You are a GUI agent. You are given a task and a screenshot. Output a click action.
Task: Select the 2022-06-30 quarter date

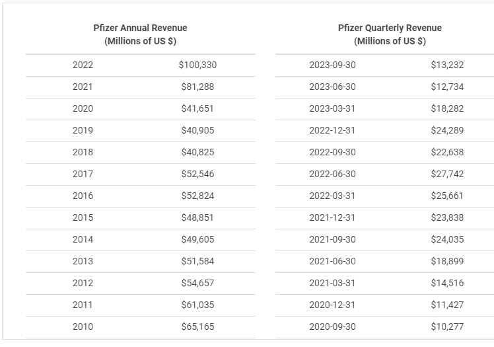(x=332, y=174)
